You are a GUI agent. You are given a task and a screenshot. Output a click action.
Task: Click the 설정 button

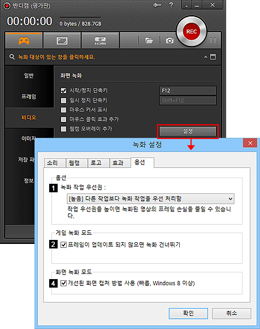tap(188, 131)
